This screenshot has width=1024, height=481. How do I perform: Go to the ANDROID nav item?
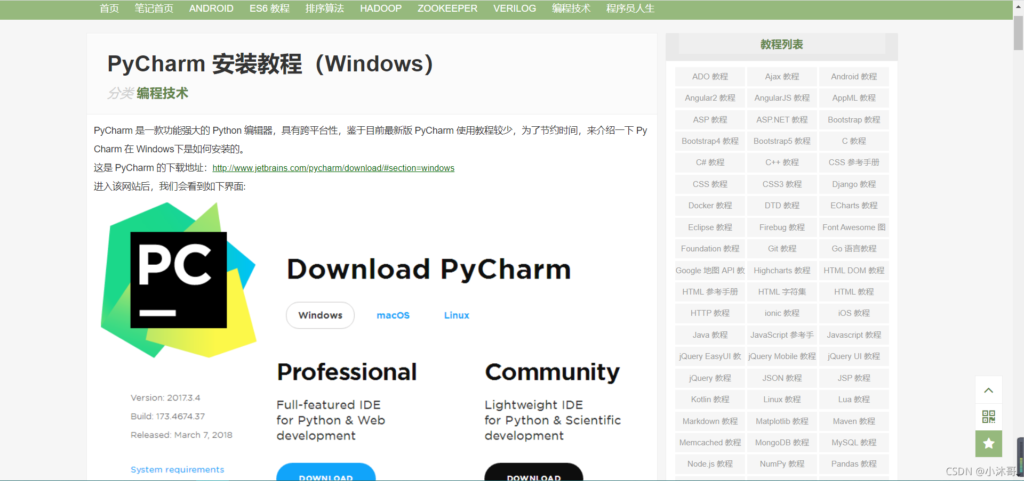211,9
